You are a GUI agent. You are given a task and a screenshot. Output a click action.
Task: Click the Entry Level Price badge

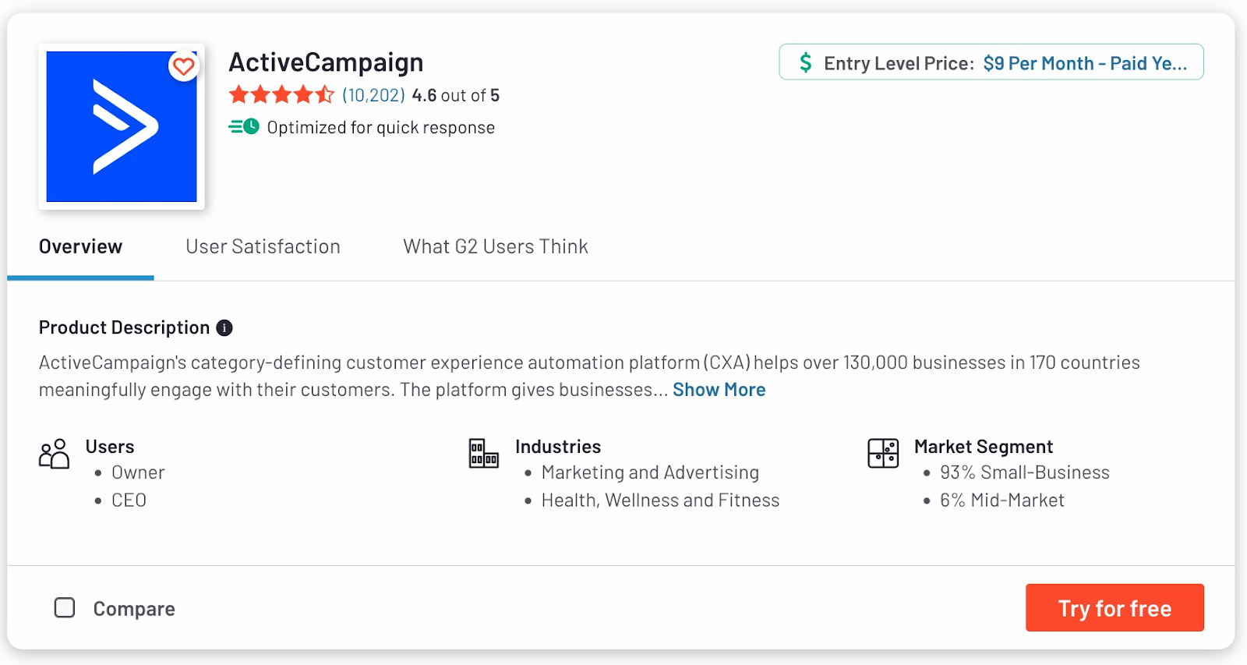991,62
